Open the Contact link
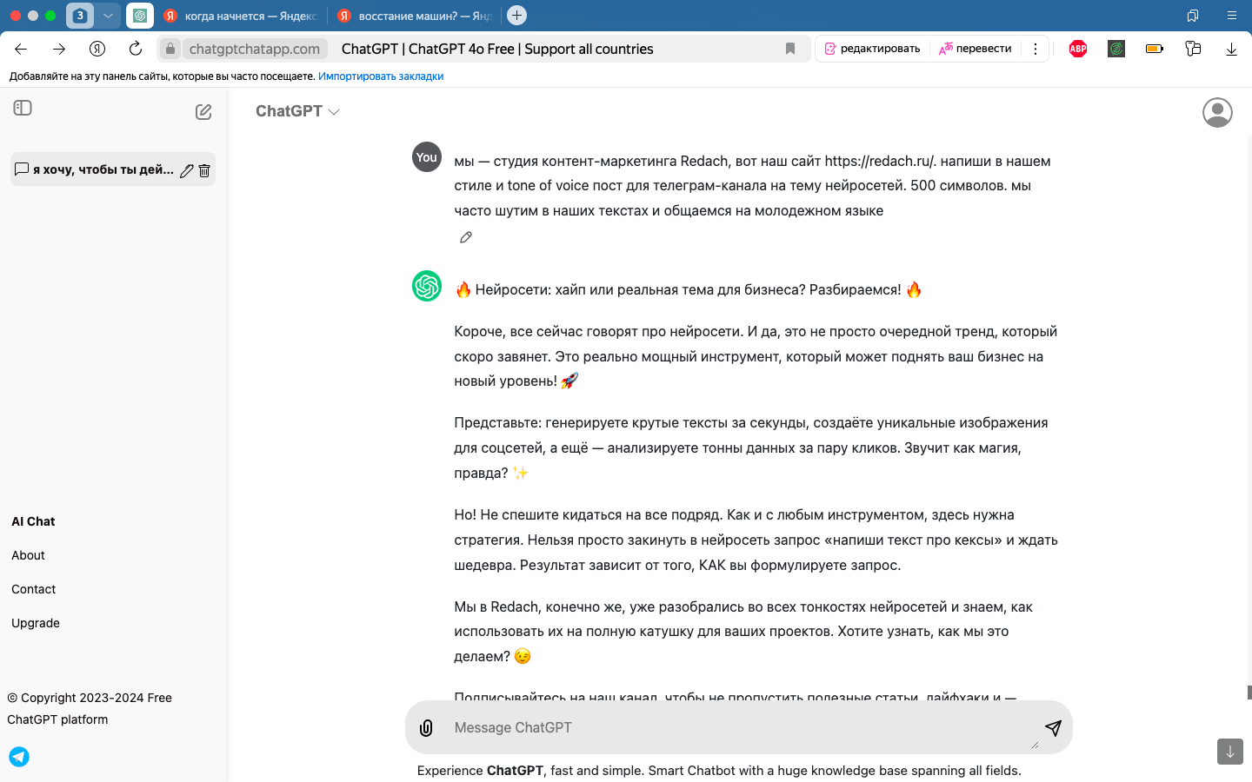This screenshot has height=782, width=1252. click(x=34, y=589)
